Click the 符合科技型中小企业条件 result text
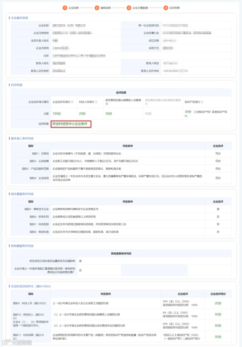 coord(70,124)
